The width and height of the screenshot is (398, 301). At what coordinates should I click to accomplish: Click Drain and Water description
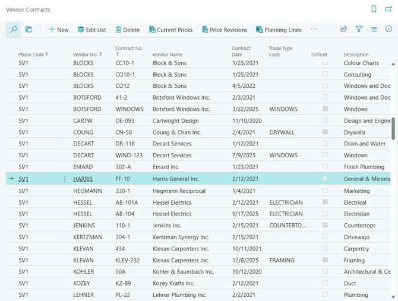coord(365,144)
